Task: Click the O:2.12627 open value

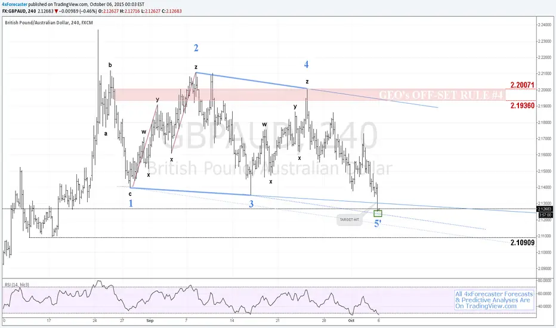Action: pyautogui.click(x=108, y=11)
